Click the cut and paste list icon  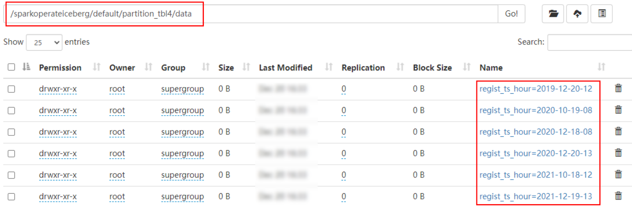point(602,14)
